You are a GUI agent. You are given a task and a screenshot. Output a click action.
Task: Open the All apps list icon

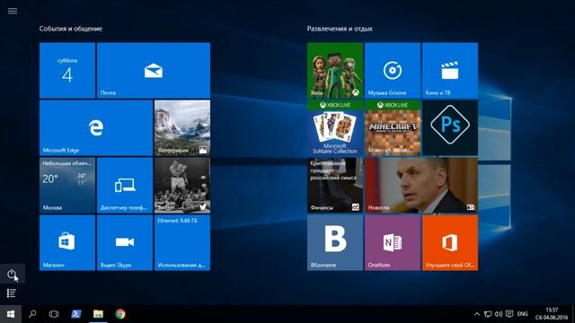tap(12, 293)
